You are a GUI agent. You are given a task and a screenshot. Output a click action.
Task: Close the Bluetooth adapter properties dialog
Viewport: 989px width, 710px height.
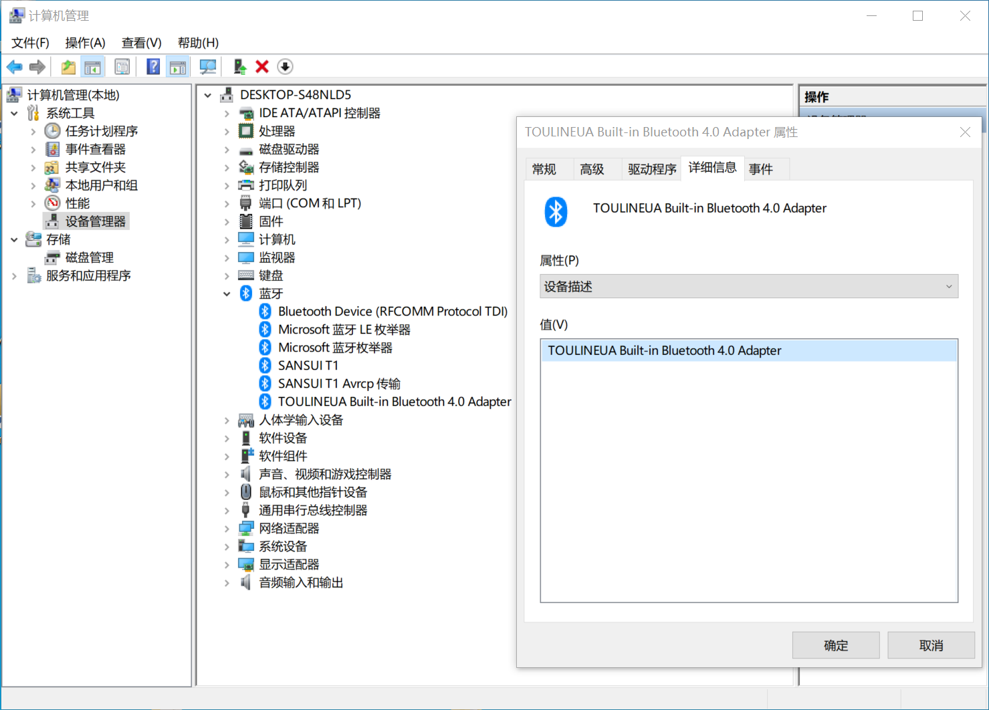coord(965,132)
